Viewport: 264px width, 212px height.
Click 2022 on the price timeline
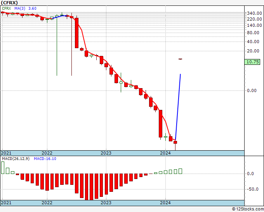tap(47, 153)
